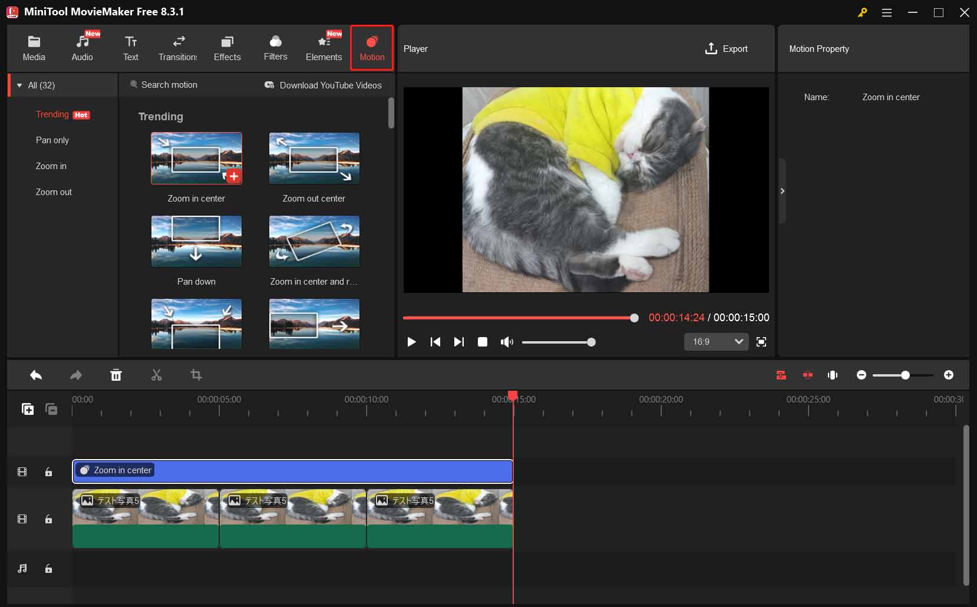This screenshot has height=607, width=977.
Task: Collapse the All (32) category tree
Action: [19, 85]
